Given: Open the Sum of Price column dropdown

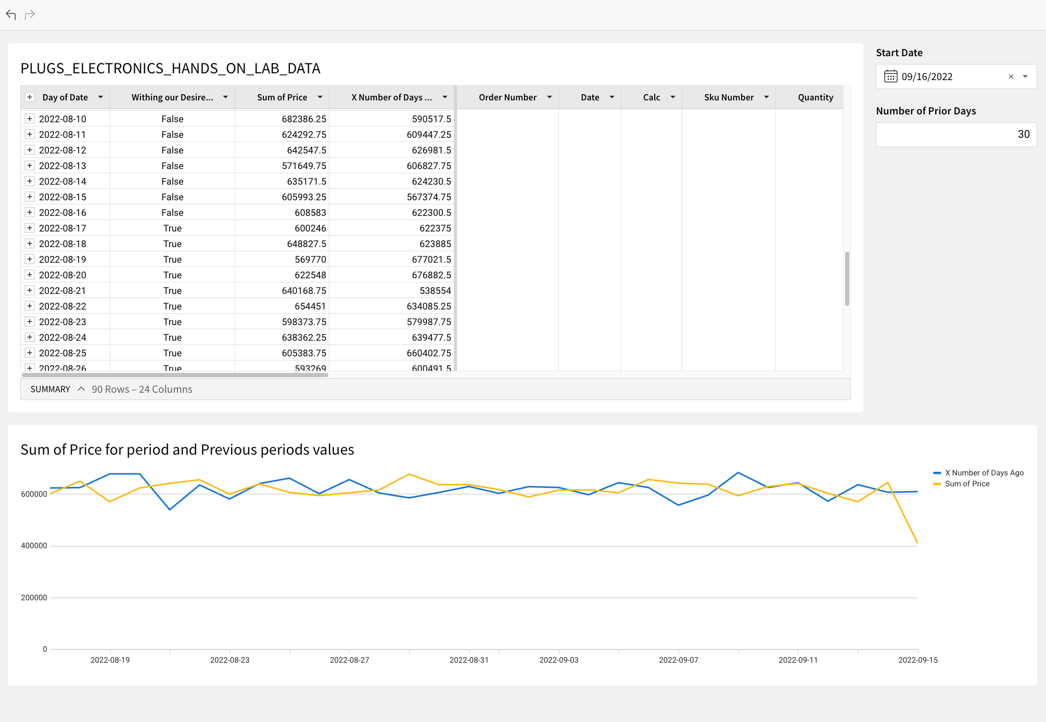Looking at the screenshot, I should pos(321,97).
